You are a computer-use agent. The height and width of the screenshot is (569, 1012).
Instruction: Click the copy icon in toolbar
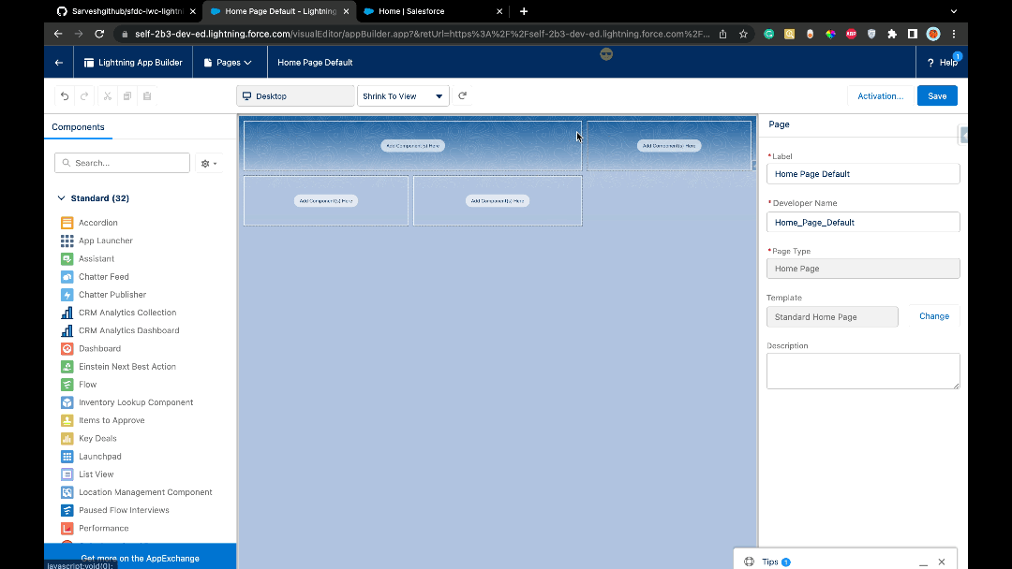(x=127, y=96)
